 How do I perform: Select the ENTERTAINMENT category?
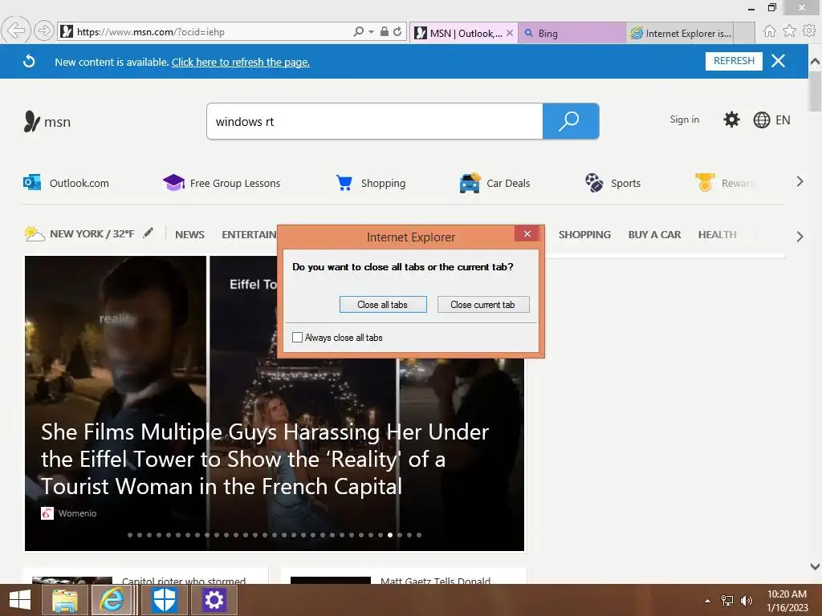coord(249,235)
